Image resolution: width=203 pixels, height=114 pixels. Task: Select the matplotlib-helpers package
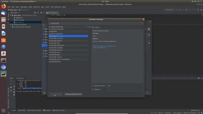point(69,41)
